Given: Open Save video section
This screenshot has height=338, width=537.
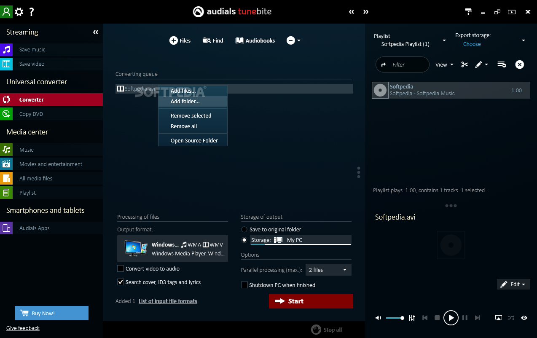Looking at the screenshot, I should (51, 64).
